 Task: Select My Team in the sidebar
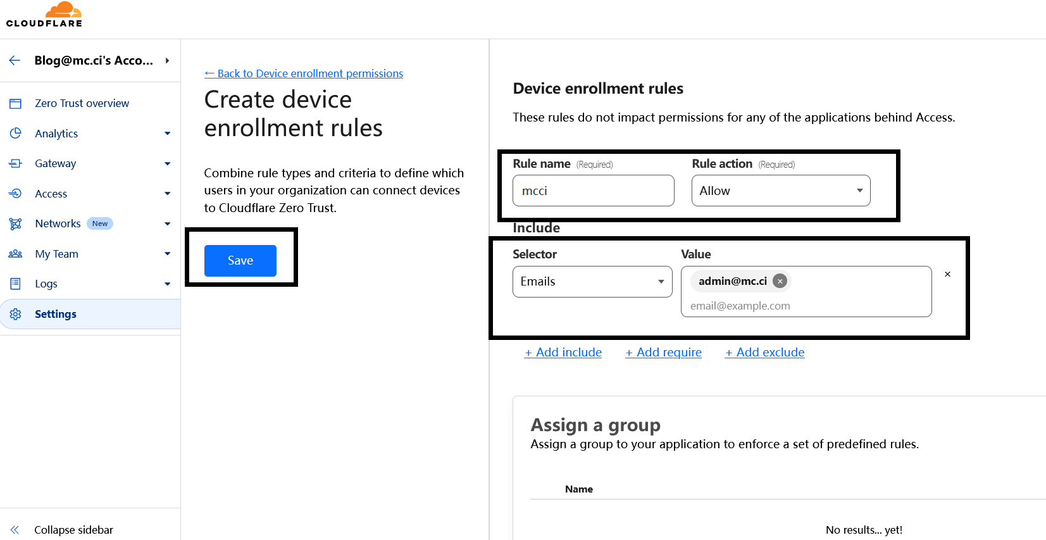click(56, 254)
